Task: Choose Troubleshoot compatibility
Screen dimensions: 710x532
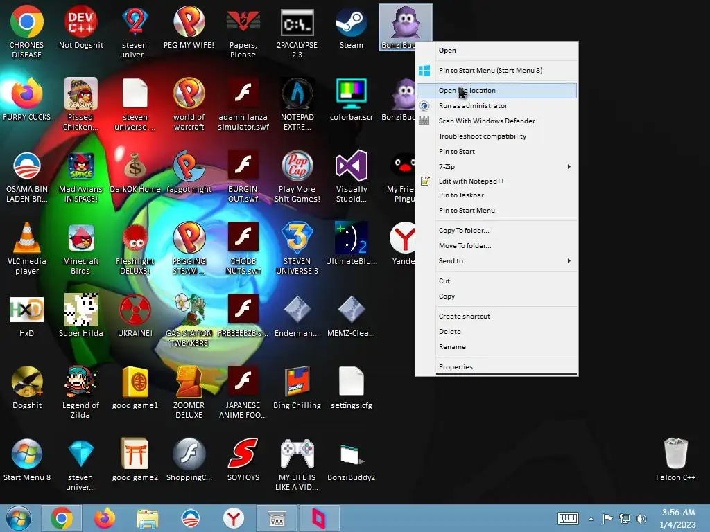Action: pos(496,136)
